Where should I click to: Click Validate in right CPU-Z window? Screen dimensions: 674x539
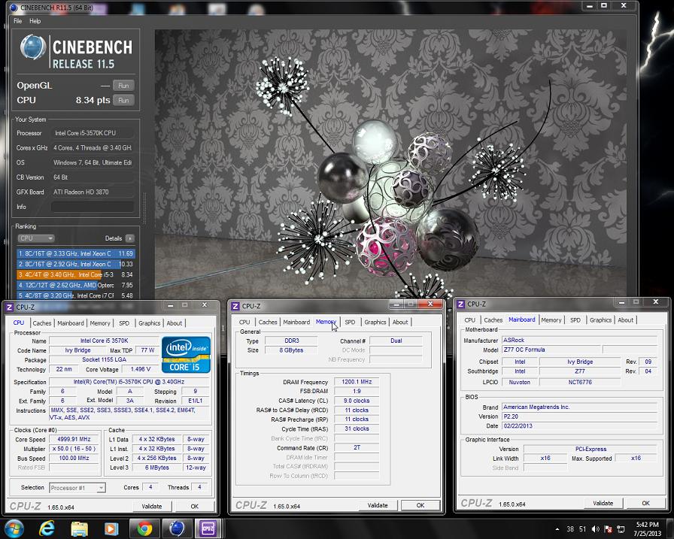[603, 503]
